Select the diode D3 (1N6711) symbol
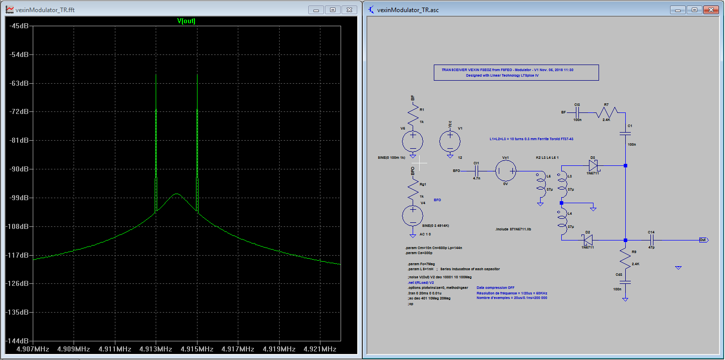The width and height of the screenshot is (725, 360). pos(592,165)
